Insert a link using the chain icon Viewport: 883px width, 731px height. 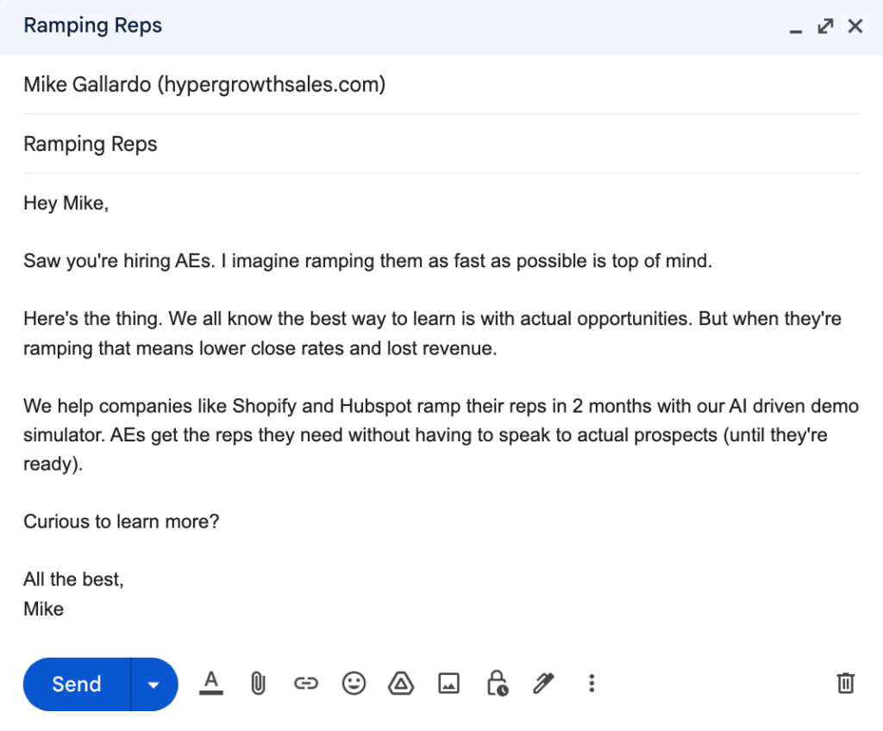(x=306, y=684)
